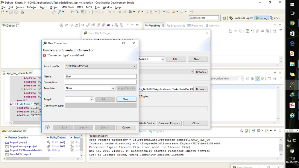
Task: Click the Back navigation yellow arrow icon
Action: click(x=173, y=12)
